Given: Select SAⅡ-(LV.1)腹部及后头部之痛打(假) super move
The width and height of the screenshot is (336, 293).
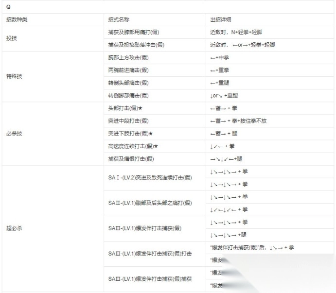Looking at the screenshot, I should 150,203.
